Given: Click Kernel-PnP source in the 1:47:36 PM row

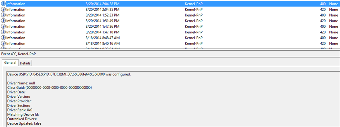Looking at the screenshot, I should (x=194, y=26).
